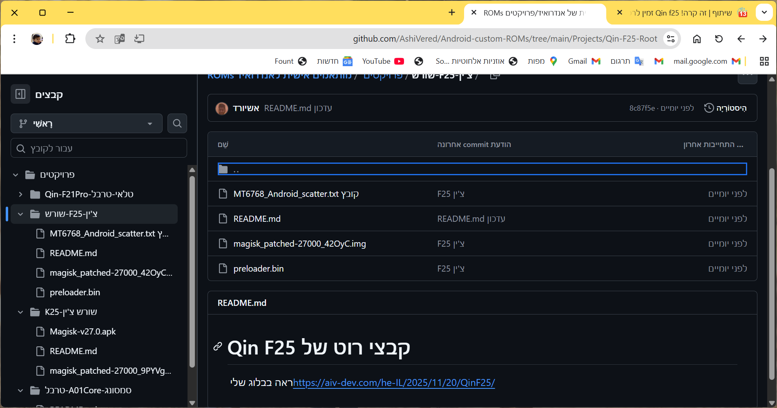Click the heading anchor link icon
This screenshot has height=408, width=777.
click(218, 347)
